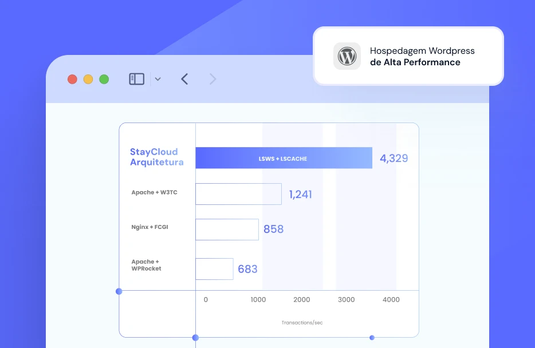Click the 1,241 value label
Viewport: 535px width, 348px height.
pos(301,195)
